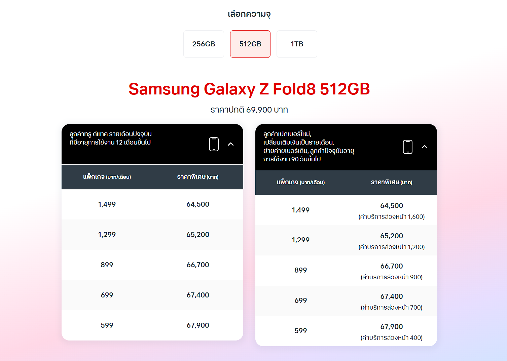Click the 899 package row in left table
Screen dimensions: 507x361
152,265
